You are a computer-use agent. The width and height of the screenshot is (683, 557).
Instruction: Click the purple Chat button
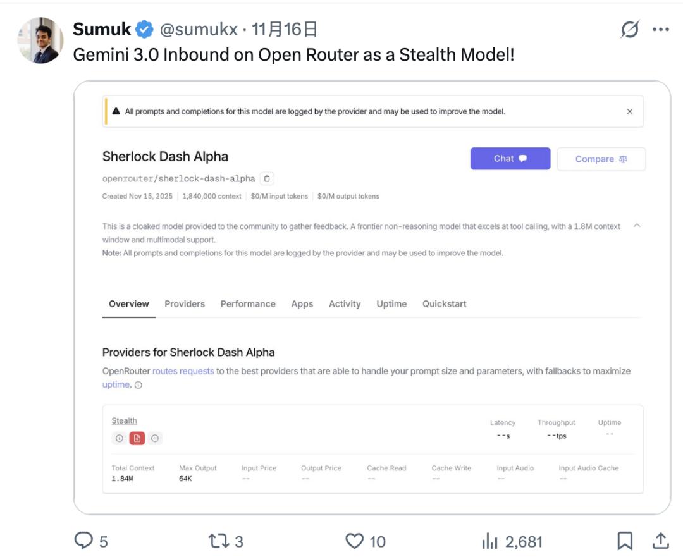coord(510,159)
